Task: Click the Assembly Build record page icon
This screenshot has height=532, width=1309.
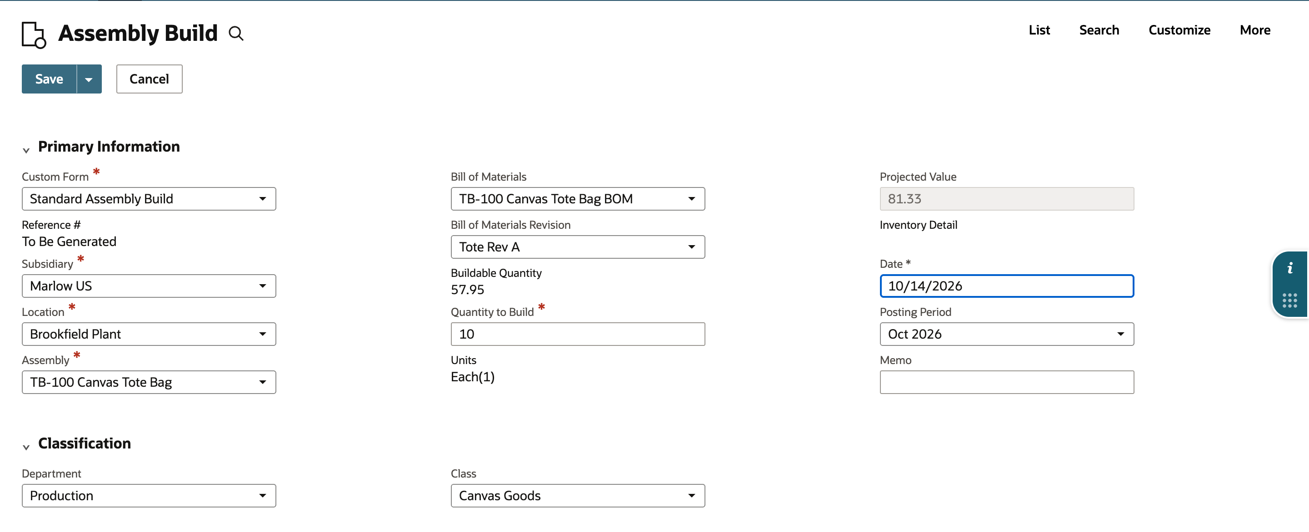Action: click(x=34, y=34)
